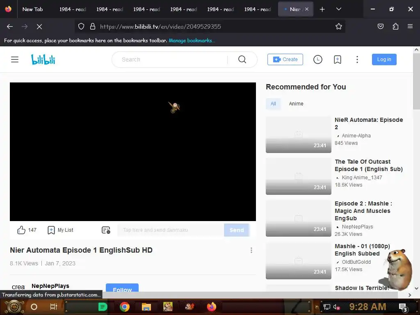
Task: Click the muted volume tray icon
Action: point(336,307)
